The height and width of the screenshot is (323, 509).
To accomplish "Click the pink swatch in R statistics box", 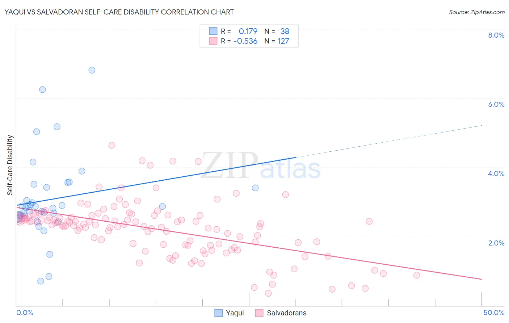I will tap(213, 41).
